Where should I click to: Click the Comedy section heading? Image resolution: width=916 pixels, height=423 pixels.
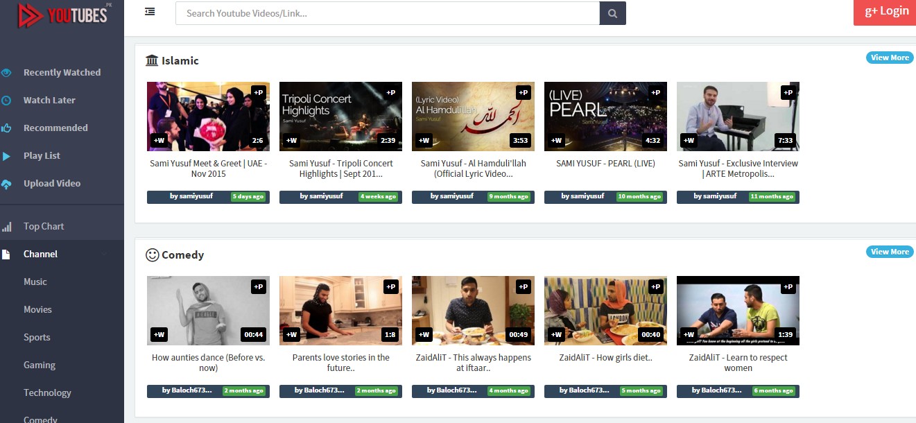175,255
